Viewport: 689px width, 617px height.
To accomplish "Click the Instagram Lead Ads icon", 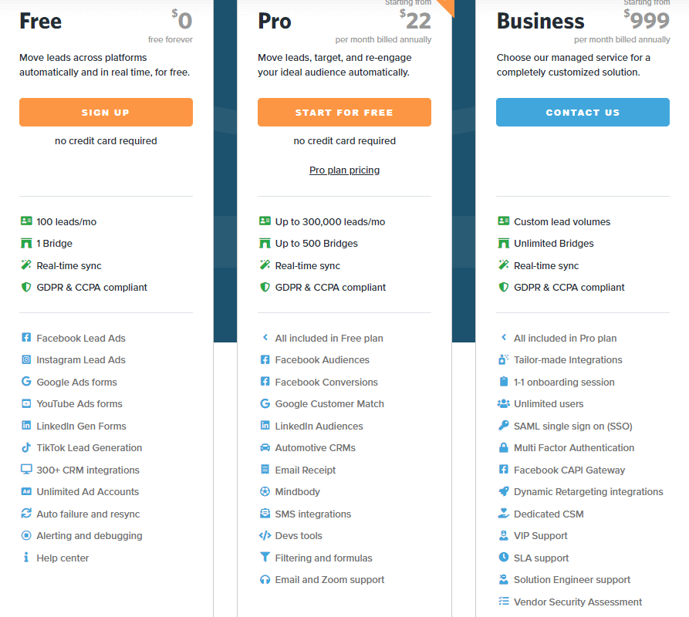I will (x=26, y=359).
